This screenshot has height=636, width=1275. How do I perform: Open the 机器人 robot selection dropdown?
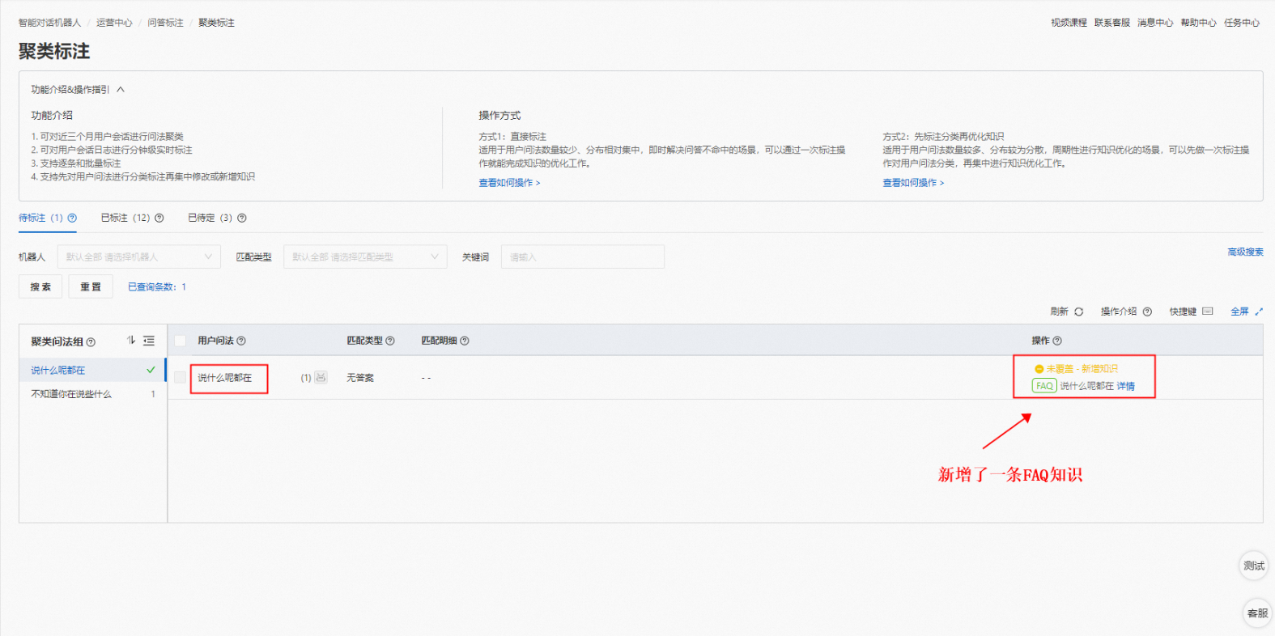pyautogui.click(x=139, y=257)
